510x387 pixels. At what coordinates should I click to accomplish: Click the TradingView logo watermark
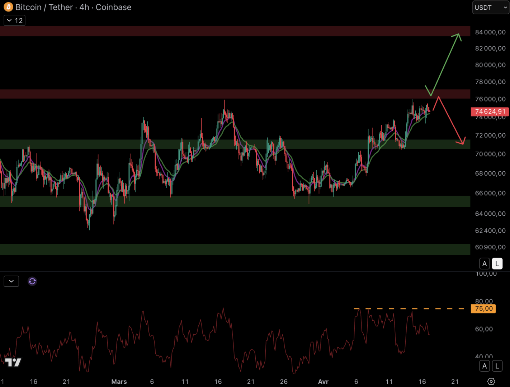click(x=13, y=363)
